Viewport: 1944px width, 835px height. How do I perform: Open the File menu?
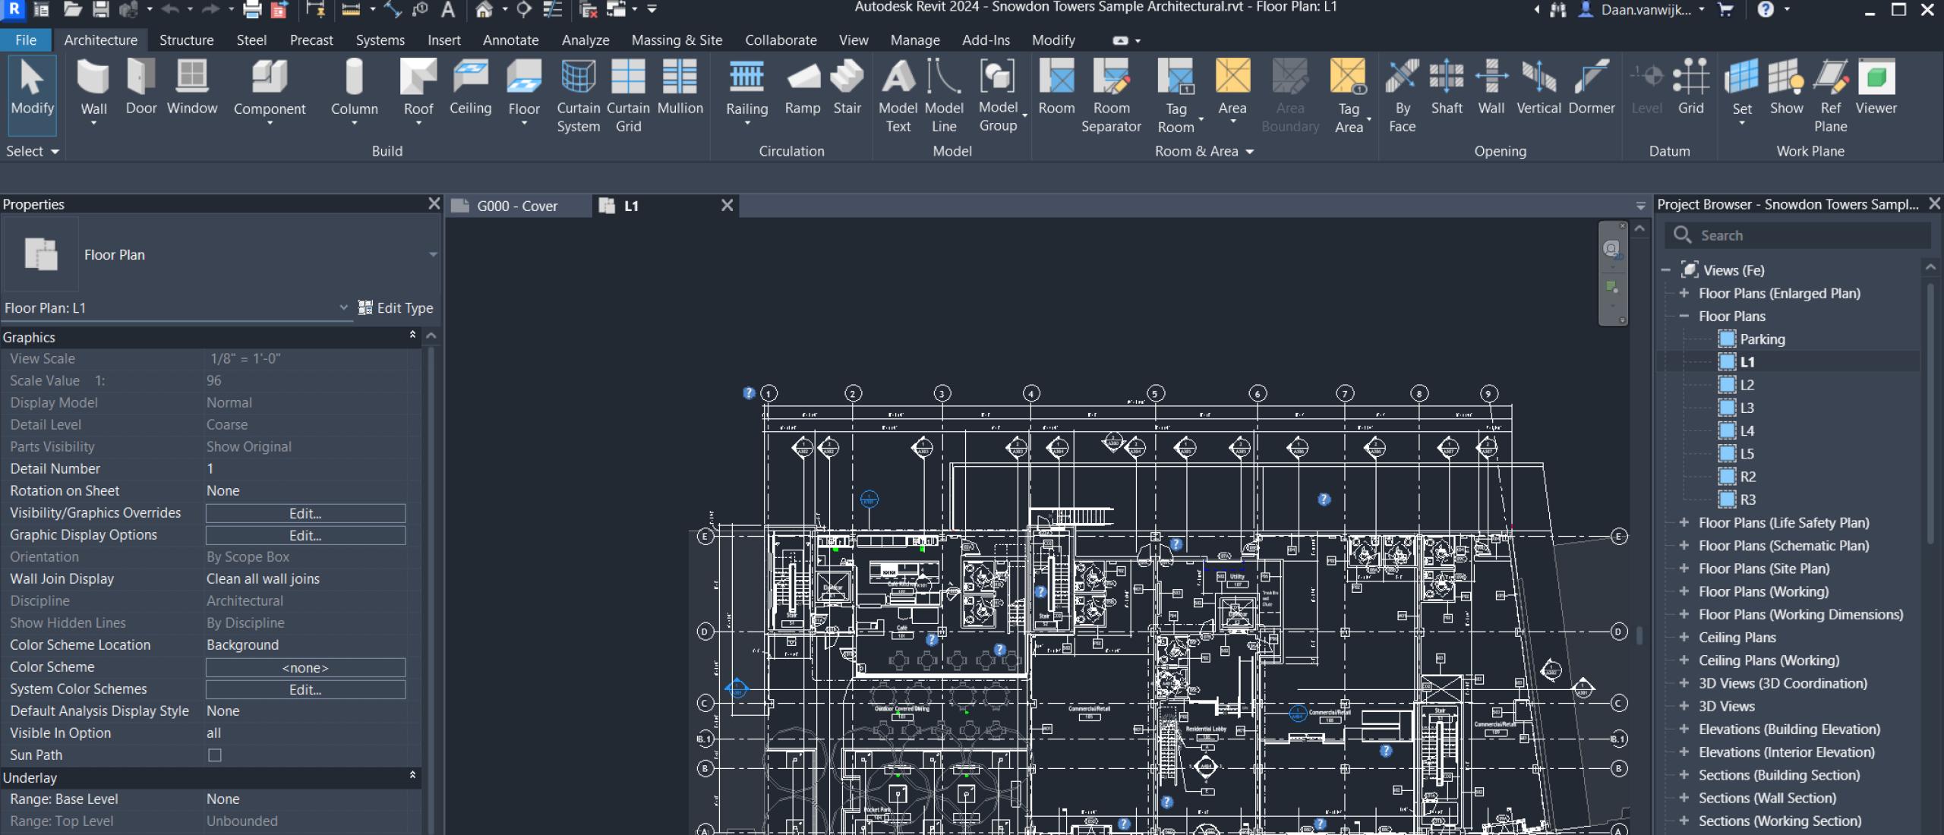click(26, 40)
